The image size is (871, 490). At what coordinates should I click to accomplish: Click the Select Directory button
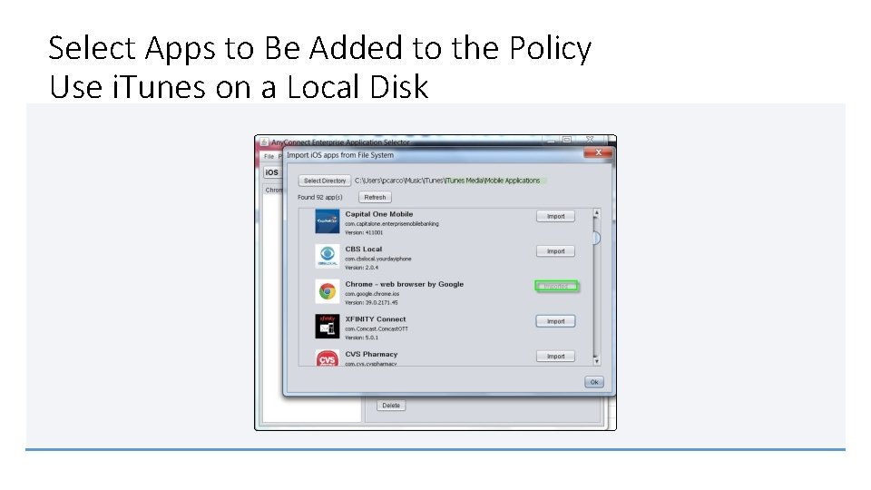[325, 181]
